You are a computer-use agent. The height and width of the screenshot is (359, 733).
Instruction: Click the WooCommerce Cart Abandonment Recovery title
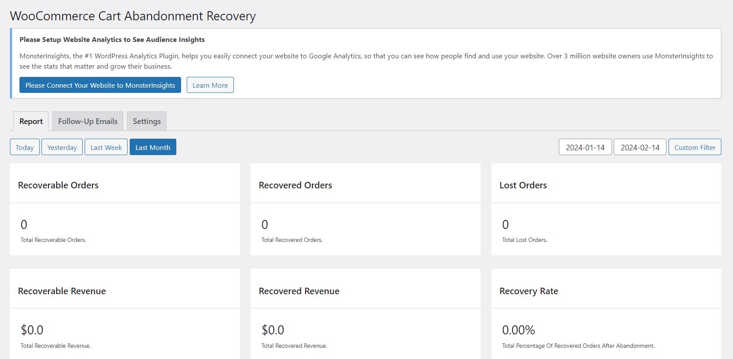click(x=133, y=16)
